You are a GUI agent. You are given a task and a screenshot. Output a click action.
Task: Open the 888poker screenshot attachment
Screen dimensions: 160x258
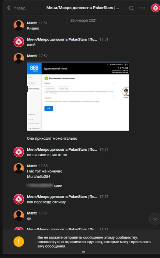[x=78, y=96]
